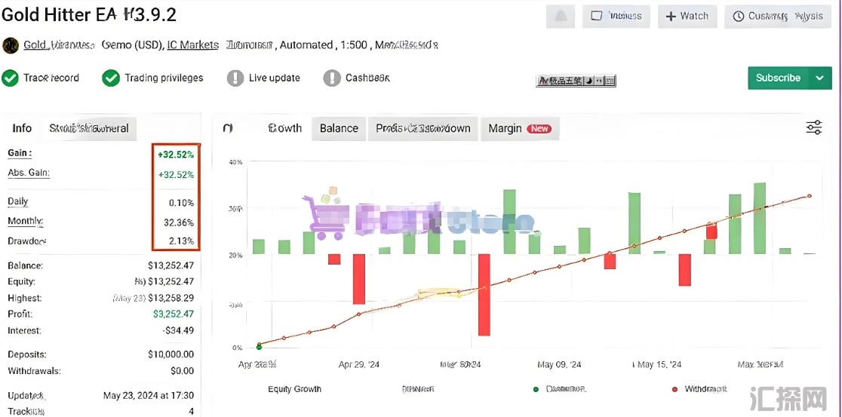
Task: Click the Watch button
Action: (687, 16)
